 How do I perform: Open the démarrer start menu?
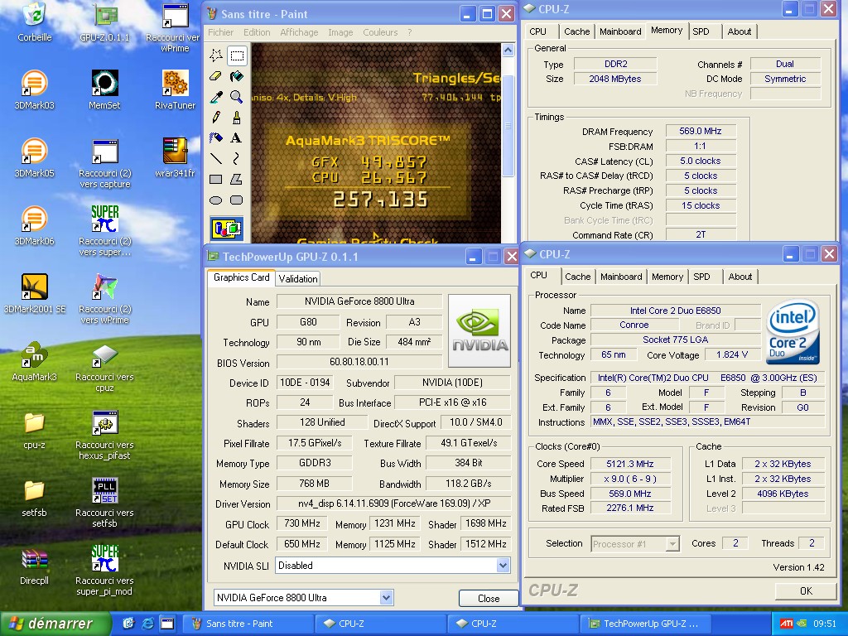[54, 624]
